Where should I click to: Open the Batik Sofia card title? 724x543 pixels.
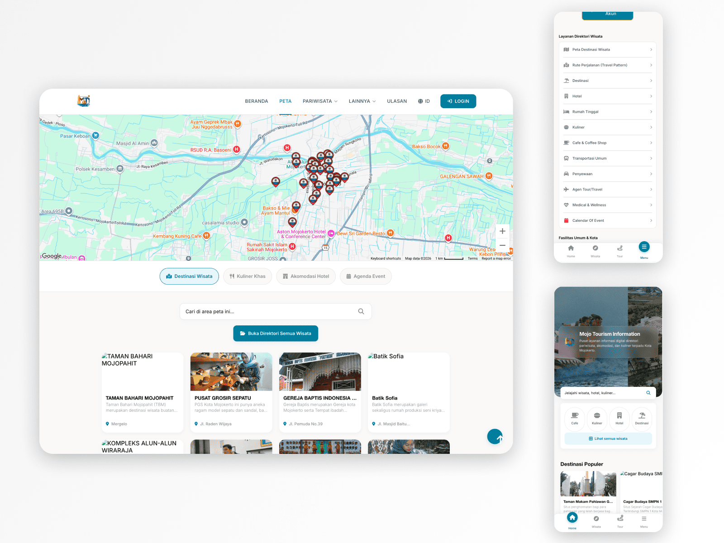pos(385,398)
